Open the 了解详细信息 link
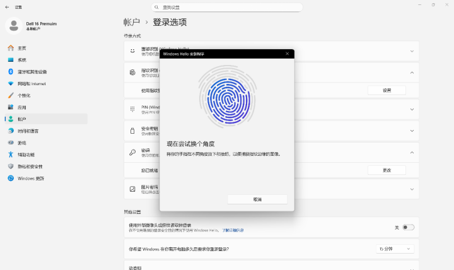The width and height of the screenshot is (454, 270). click(x=233, y=230)
